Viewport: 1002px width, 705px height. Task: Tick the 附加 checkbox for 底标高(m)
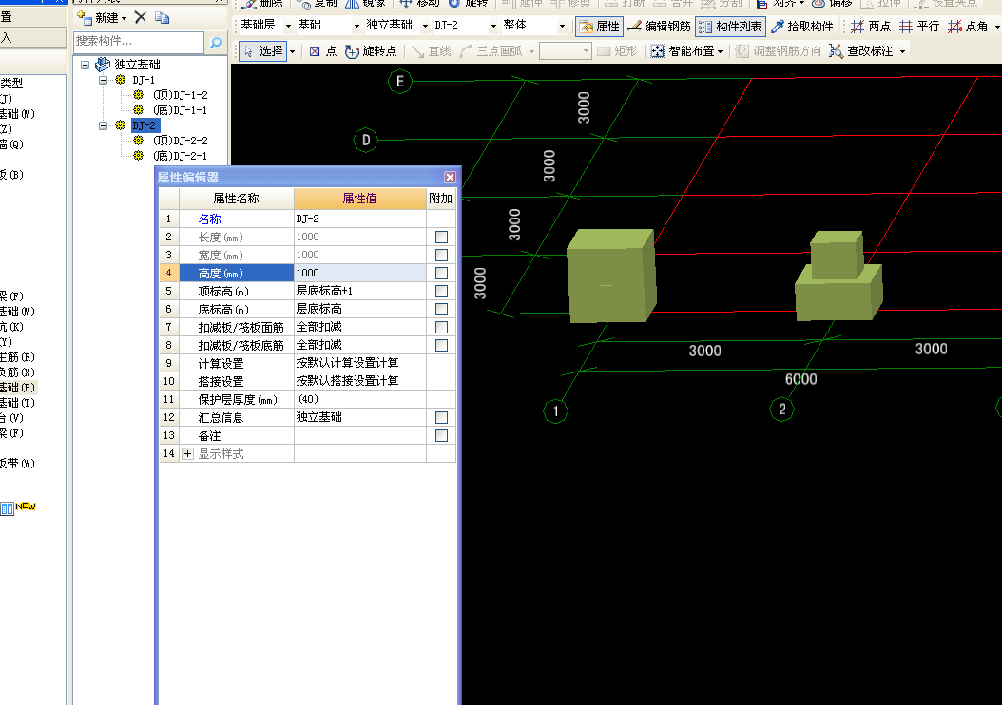pos(441,309)
